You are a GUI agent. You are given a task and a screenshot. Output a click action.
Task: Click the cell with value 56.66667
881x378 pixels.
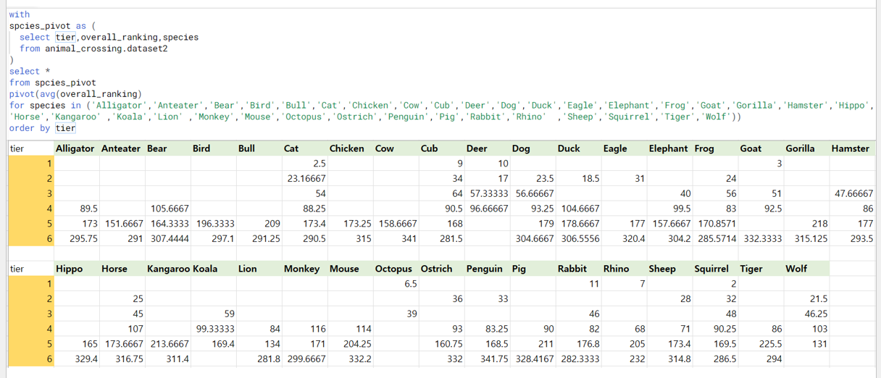(535, 193)
